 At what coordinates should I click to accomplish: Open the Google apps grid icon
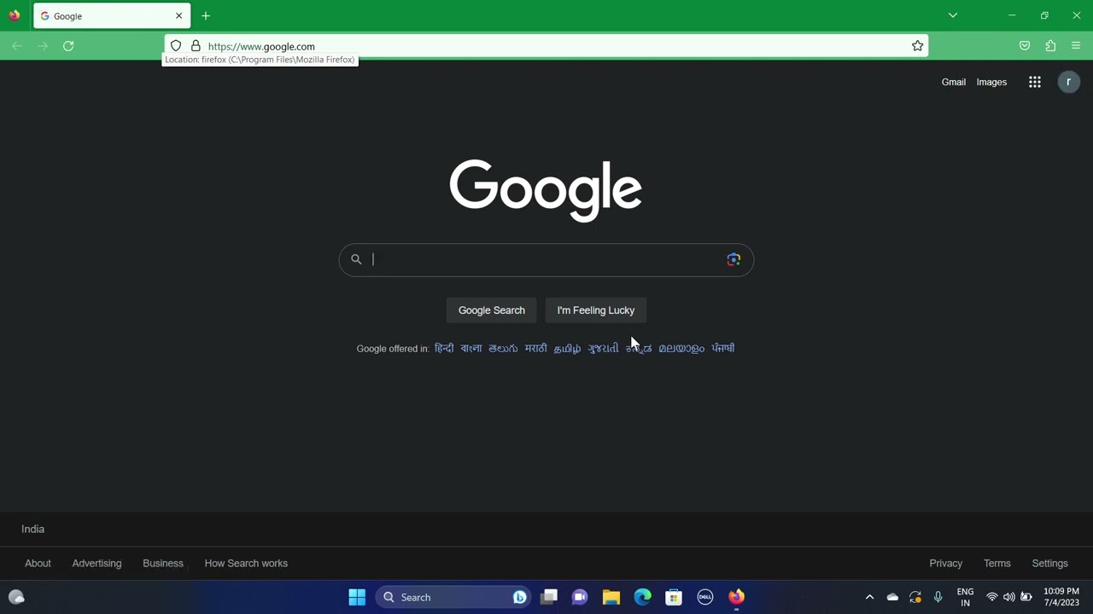click(x=1035, y=82)
